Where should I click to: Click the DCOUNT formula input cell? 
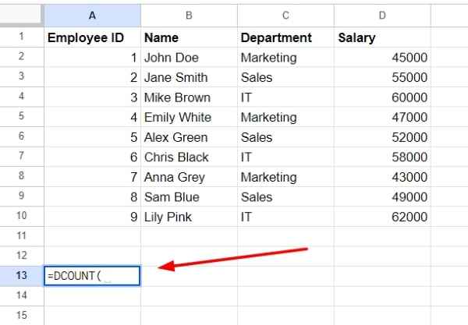[x=92, y=276]
